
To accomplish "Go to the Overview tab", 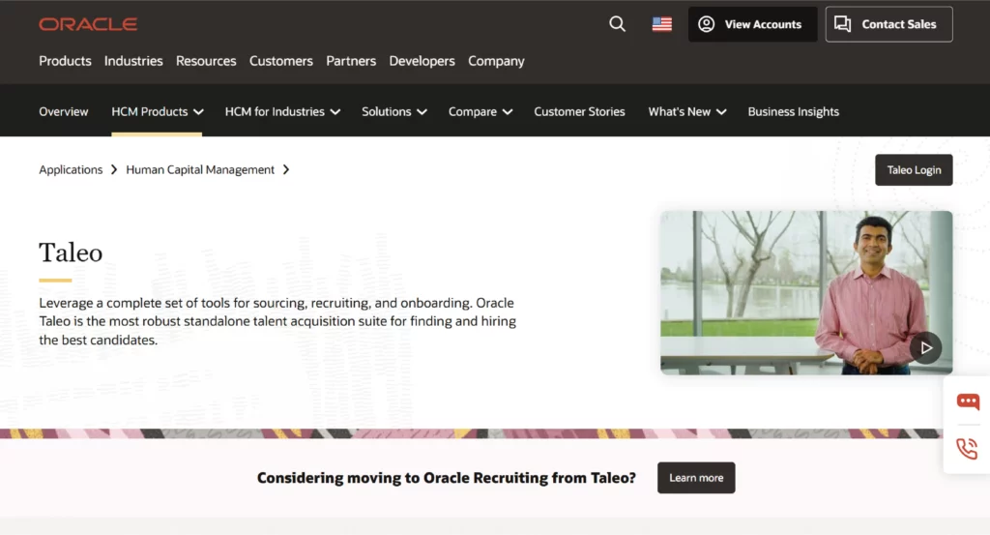I will [64, 111].
